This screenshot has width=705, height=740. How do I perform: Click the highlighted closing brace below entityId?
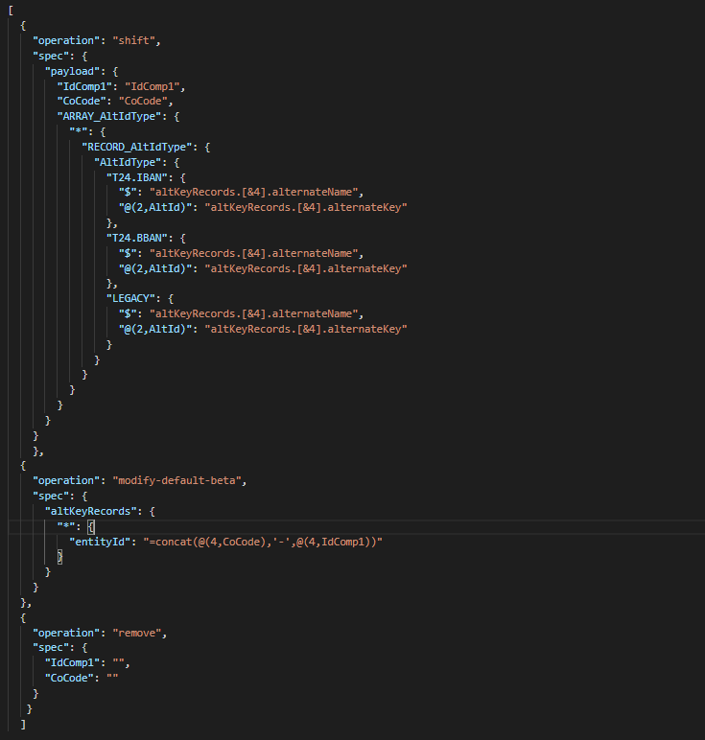[59, 557]
